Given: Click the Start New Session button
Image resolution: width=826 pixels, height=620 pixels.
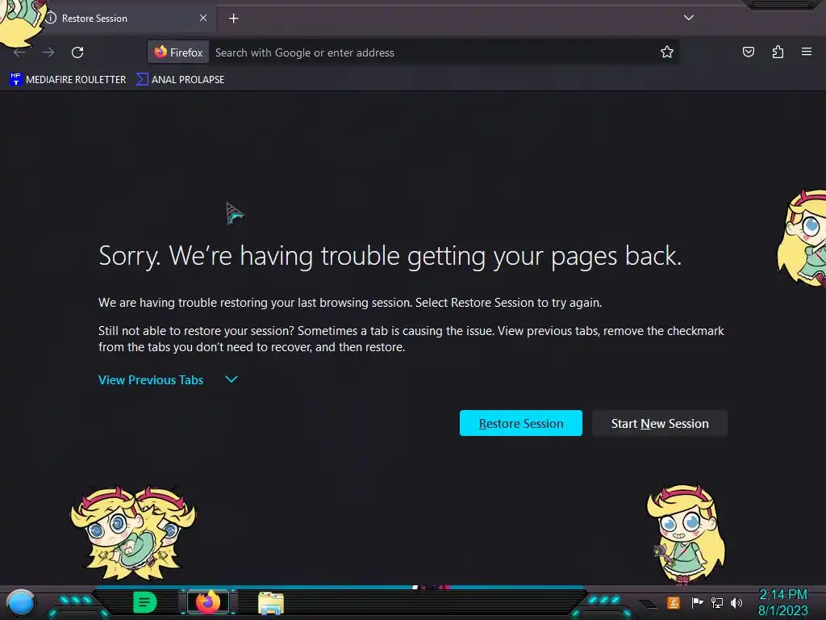Looking at the screenshot, I should pos(660,423).
